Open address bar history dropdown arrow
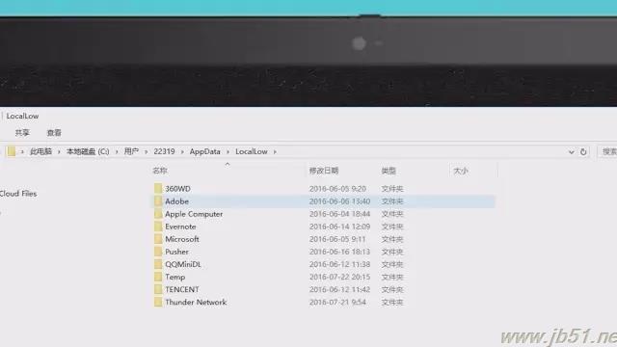Image resolution: width=617 pixels, height=347 pixels. (571, 152)
